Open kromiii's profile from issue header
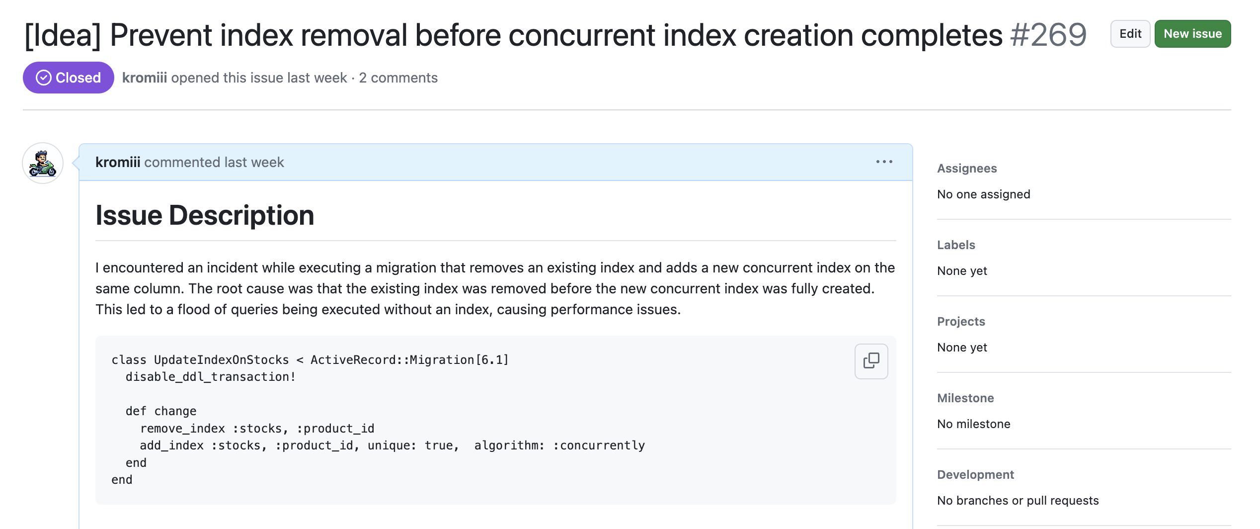 pyautogui.click(x=144, y=78)
